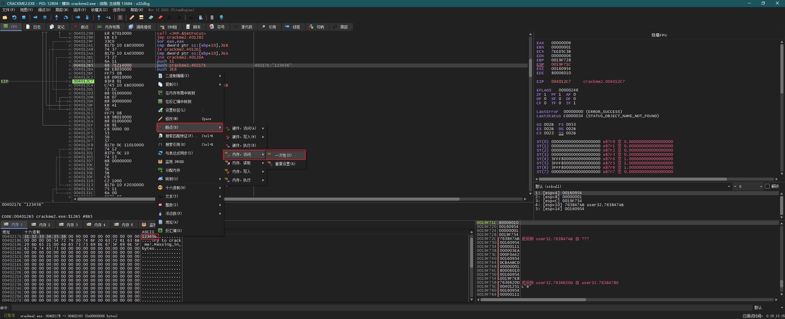Open the 默认 (stdcall) calling convention dropdown
Image resolution: width=785 pixels, height=319 pixels.
pos(729,186)
